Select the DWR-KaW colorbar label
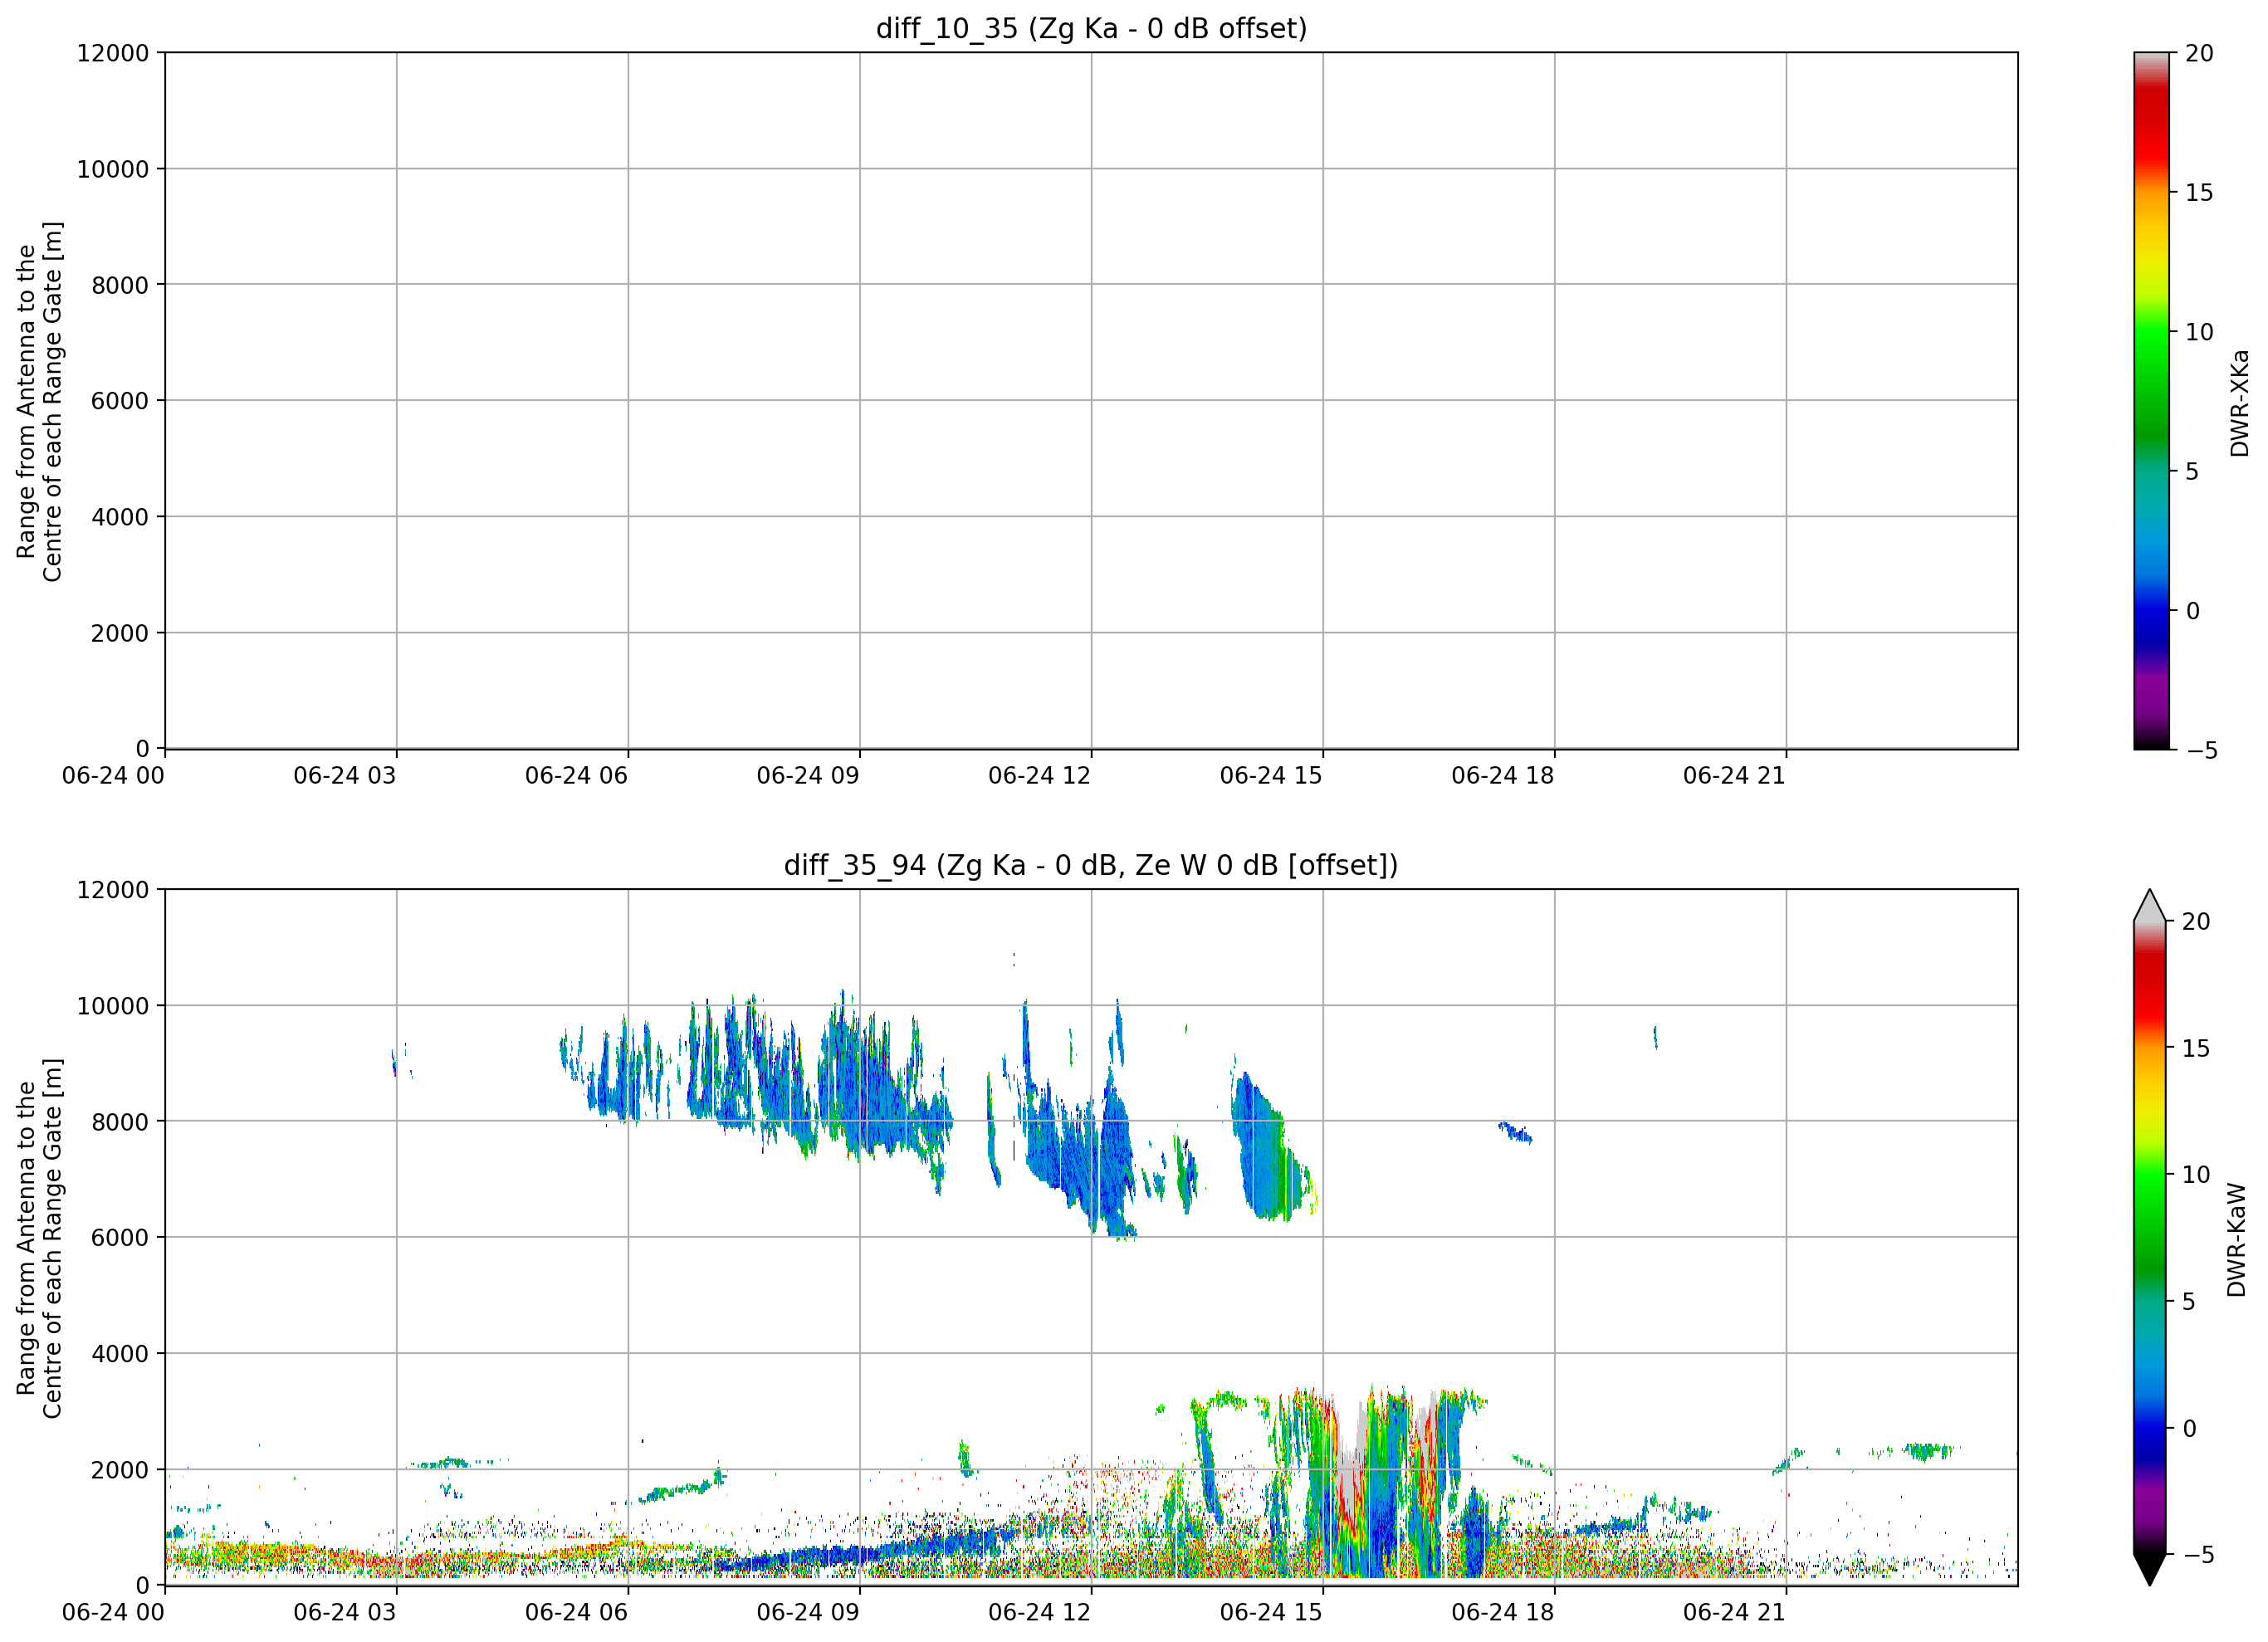 point(2237,1240)
